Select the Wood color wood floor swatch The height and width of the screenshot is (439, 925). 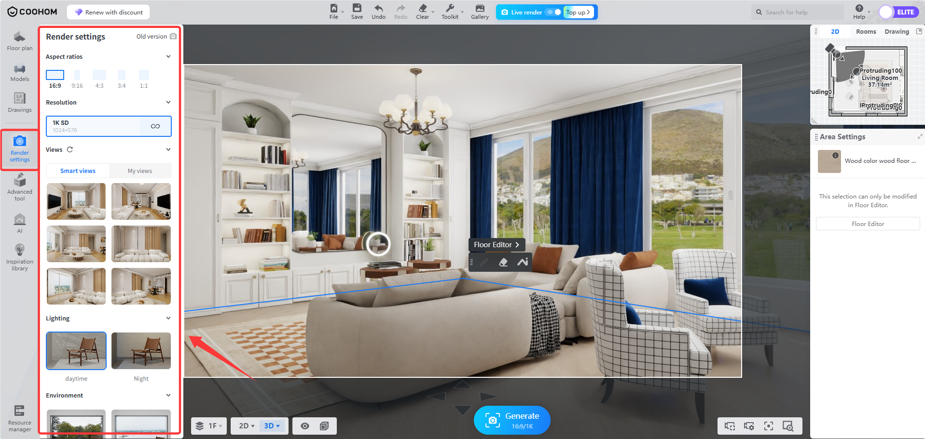point(829,161)
